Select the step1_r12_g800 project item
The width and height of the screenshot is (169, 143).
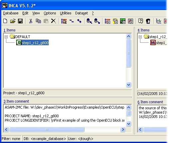click(32, 43)
